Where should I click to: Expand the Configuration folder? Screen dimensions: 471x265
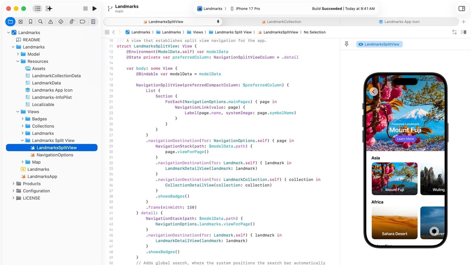[13, 191]
